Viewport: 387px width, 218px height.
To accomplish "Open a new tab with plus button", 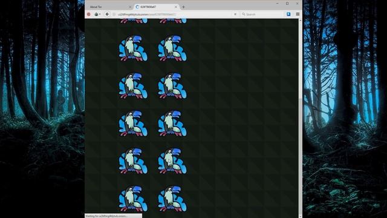I will [x=183, y=7].
